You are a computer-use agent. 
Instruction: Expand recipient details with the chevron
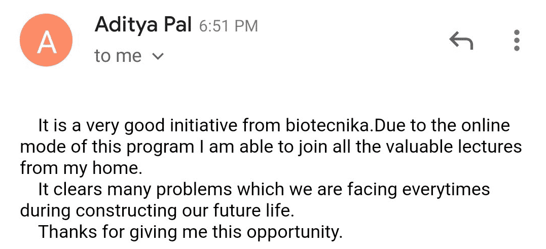point(158,56)
